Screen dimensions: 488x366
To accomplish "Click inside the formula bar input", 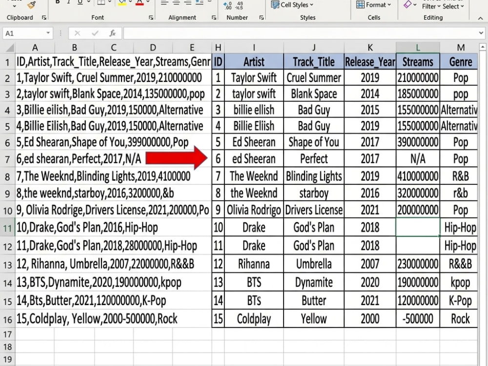I will tap(301, 33).
